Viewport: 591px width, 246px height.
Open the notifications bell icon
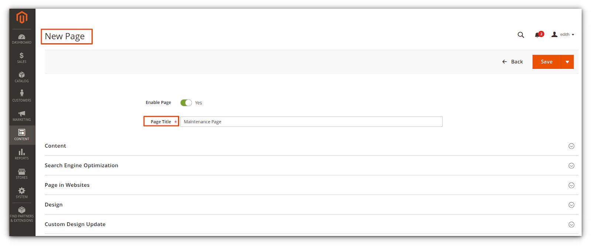pyautogui.click(x=537, y=35)
